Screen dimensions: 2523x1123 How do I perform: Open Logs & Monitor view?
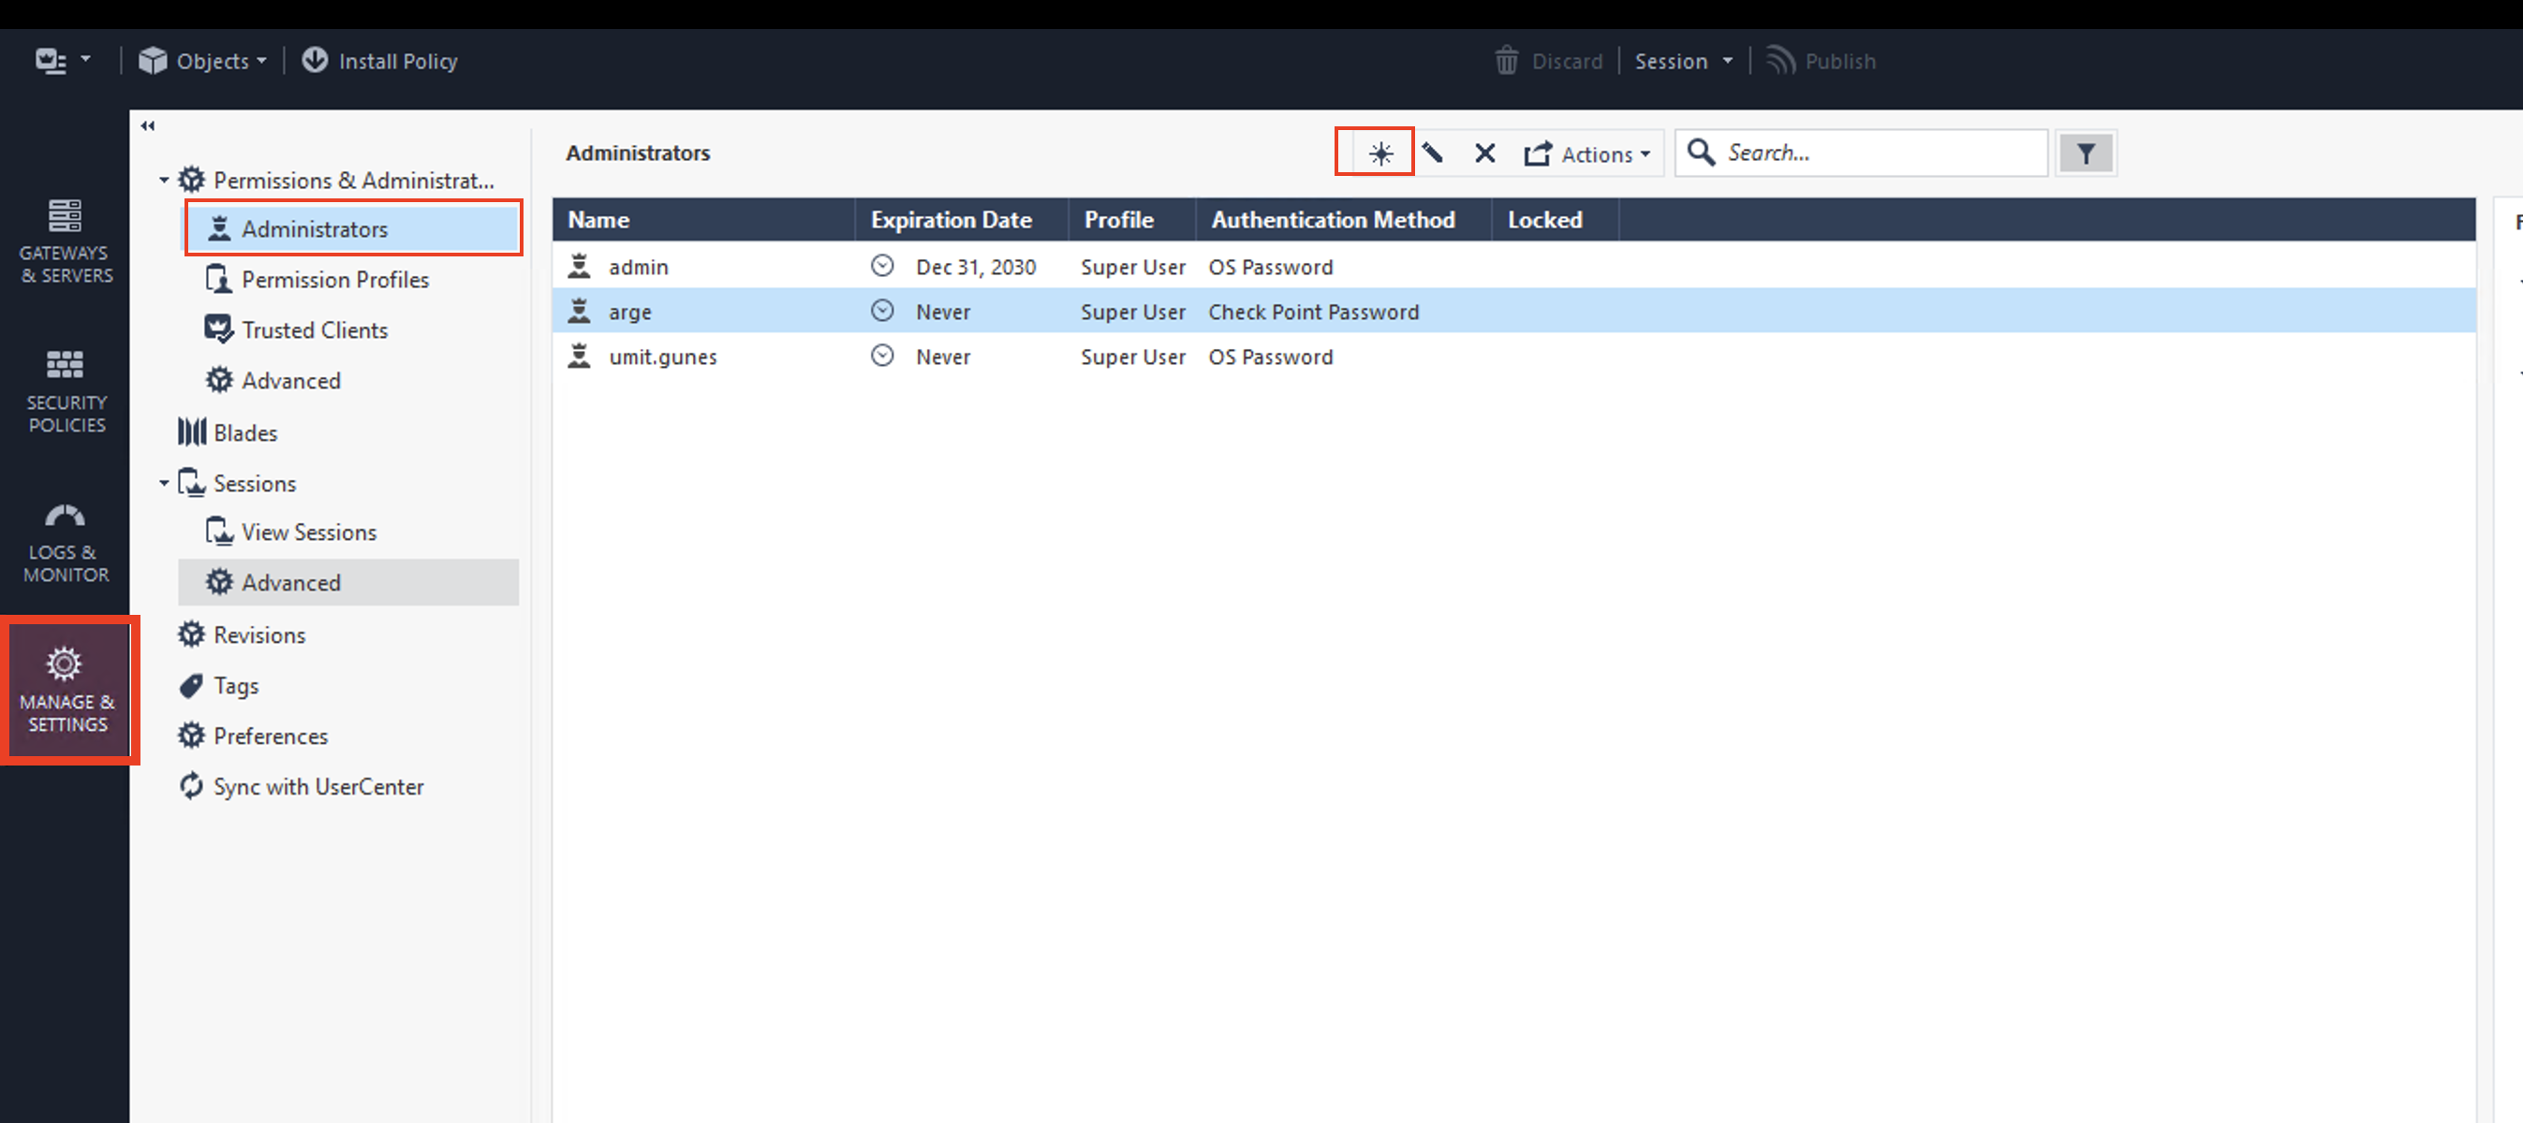tap(66, 543)
